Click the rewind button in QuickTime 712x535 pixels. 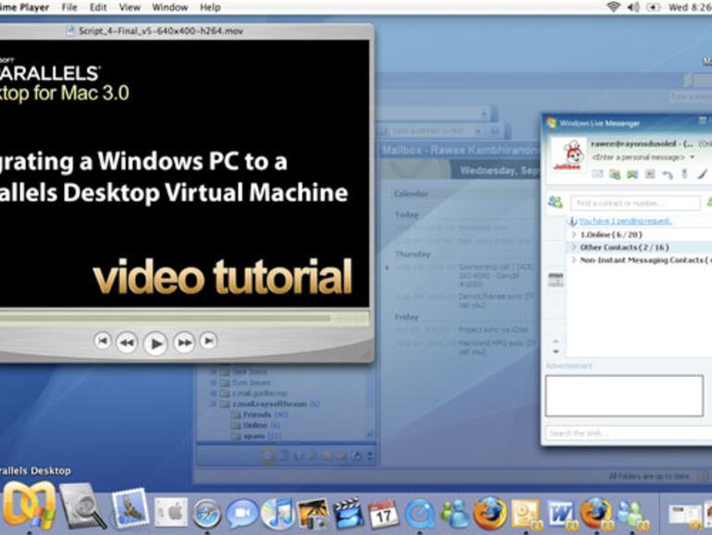pos(127,342)
